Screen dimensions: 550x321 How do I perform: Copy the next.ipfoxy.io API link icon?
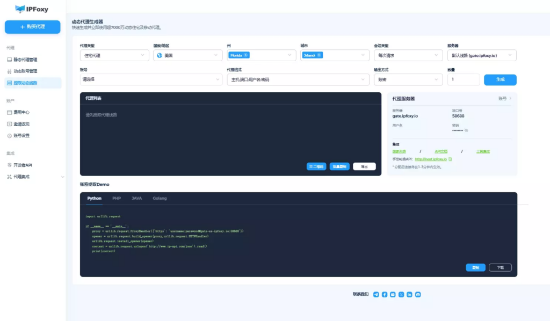(x=451, y=159)
